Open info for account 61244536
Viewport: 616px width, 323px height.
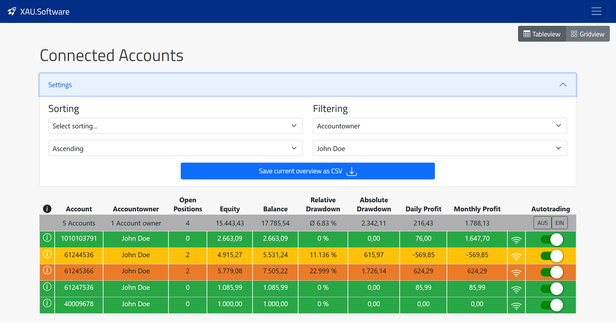(47, 254)
